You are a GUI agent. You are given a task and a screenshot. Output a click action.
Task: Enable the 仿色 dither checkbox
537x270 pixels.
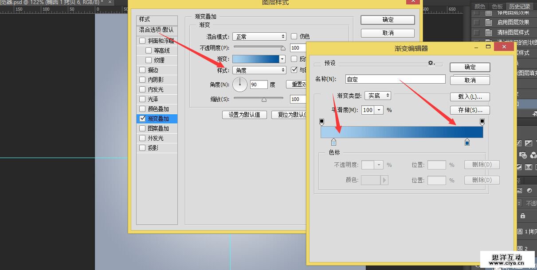[294, 36]
